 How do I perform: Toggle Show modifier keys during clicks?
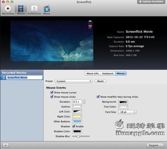coord(98,97)
